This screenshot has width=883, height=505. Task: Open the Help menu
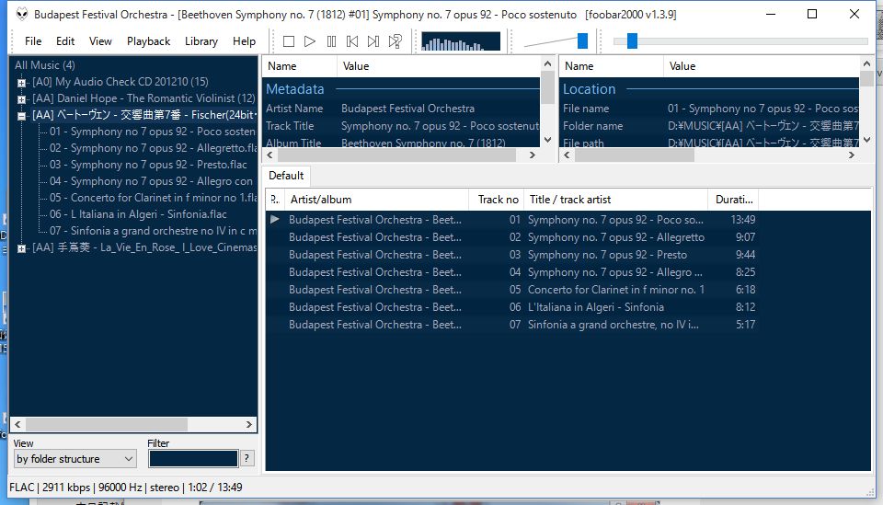(x=244, y=41)
